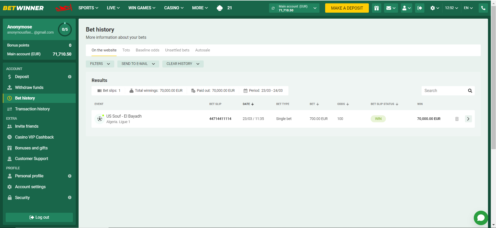Open the settings gear menu
496x228 pixels.
point(435,8)
